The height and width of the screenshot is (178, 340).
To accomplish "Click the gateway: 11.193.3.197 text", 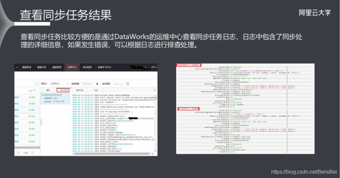I will pyautogui.click(x=54, y=101).
